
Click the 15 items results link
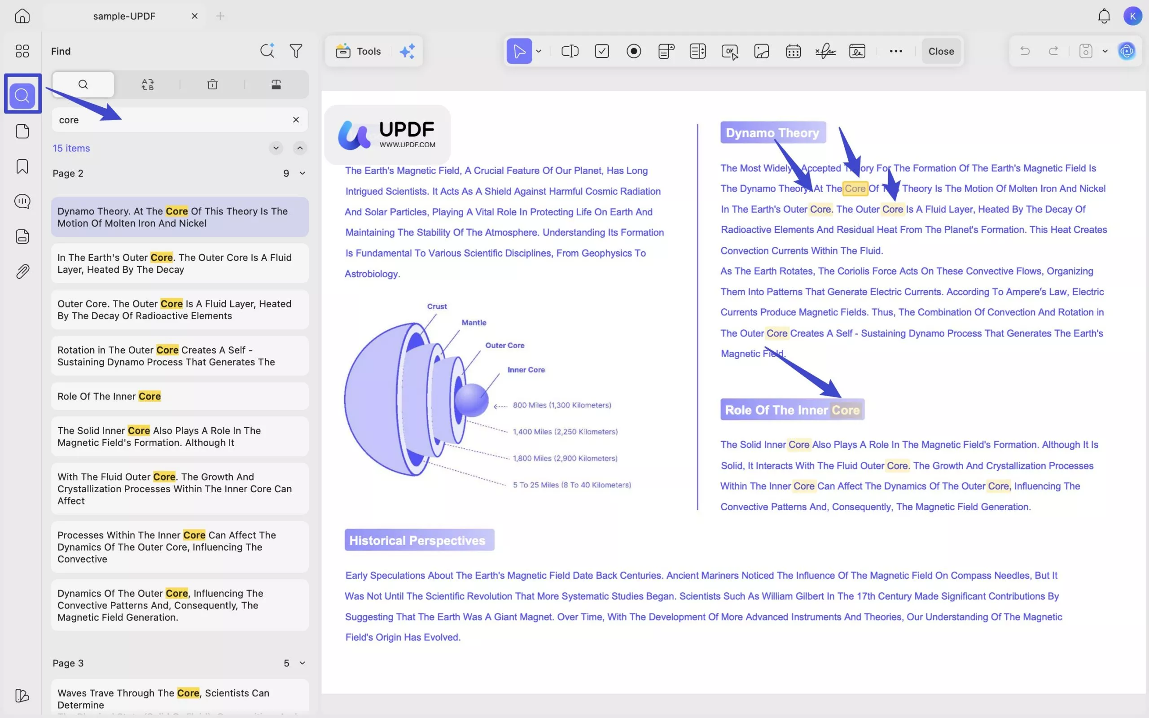pos(71,148)
